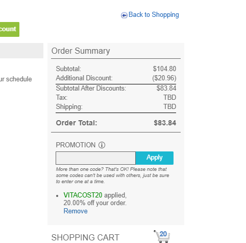Click the green button ending in 'count'
The height and width of the screenshot is (243, 246).
10,29
